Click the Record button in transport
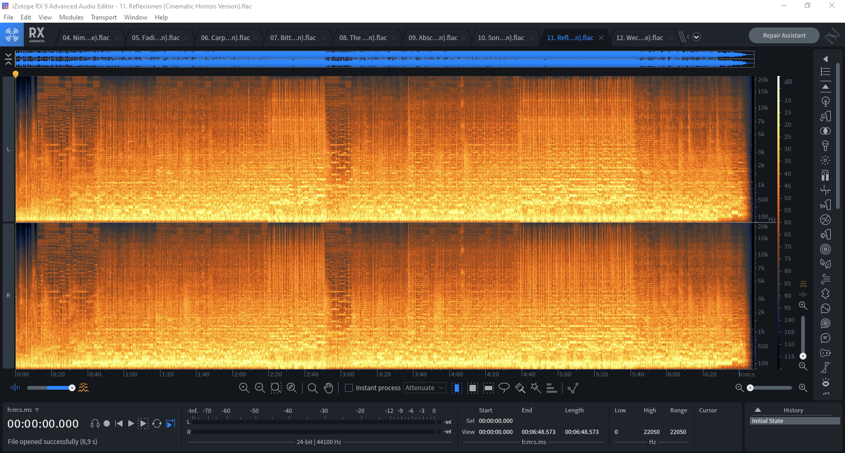This screenshot has width=845, height=453. (x=107, y=423)
